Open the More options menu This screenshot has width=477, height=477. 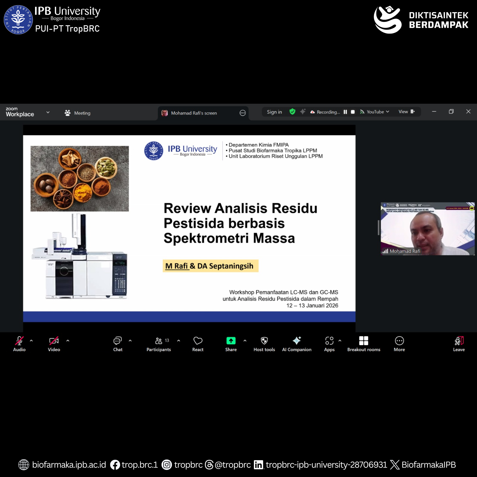[399, 344]
